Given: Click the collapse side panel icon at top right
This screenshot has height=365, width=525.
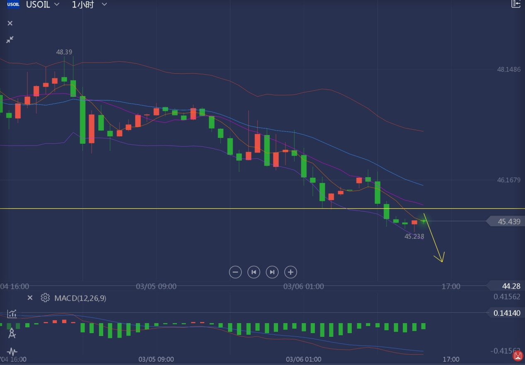Looking at the screenshot, I should click(516, 4).
